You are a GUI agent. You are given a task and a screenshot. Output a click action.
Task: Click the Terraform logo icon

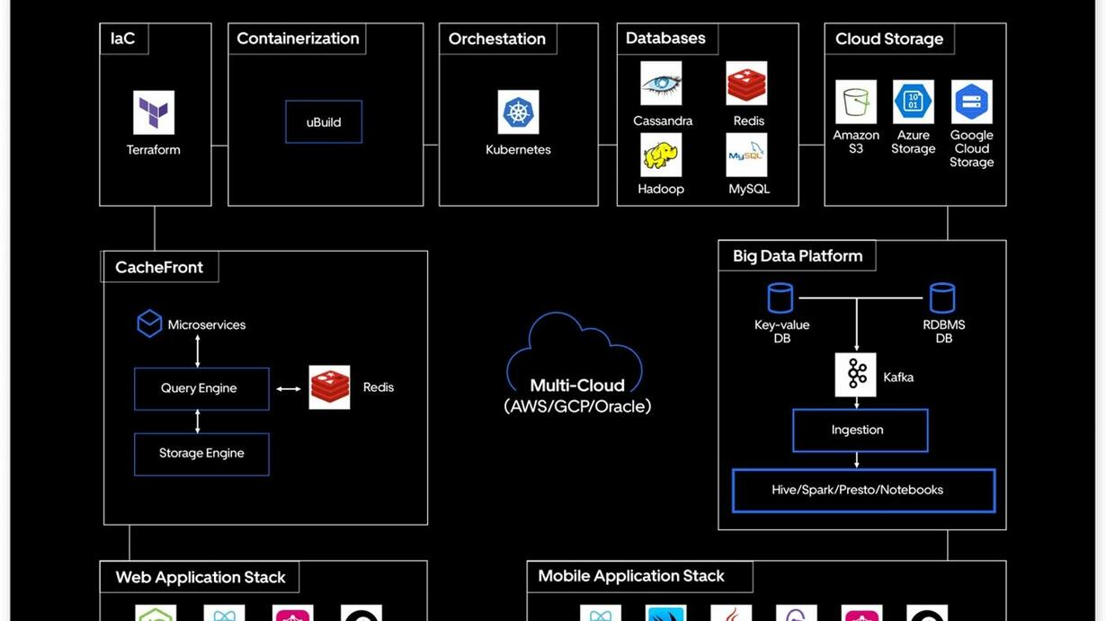click(154, 112)
